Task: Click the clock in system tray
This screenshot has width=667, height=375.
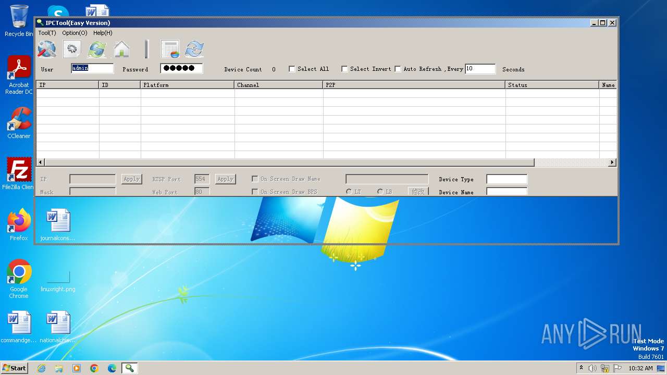Action: 640,368
